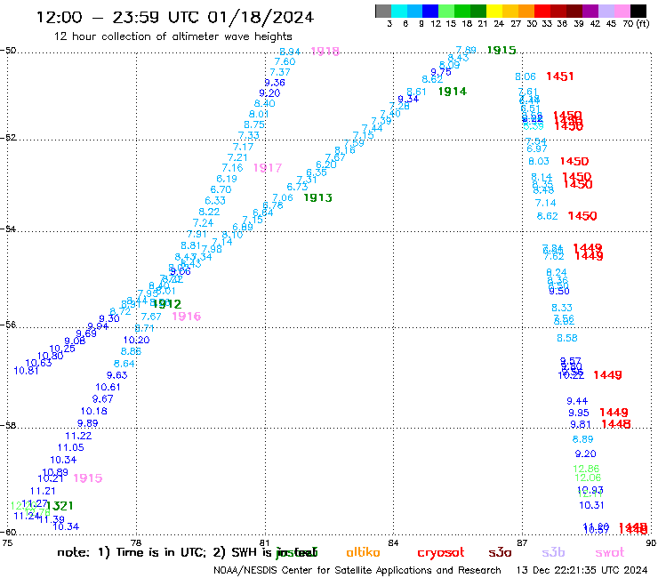Pick the orange swatch in the color legend
The width and height of the screenshot is (658, 578).
pyautogui.click(x=526, y=11)
